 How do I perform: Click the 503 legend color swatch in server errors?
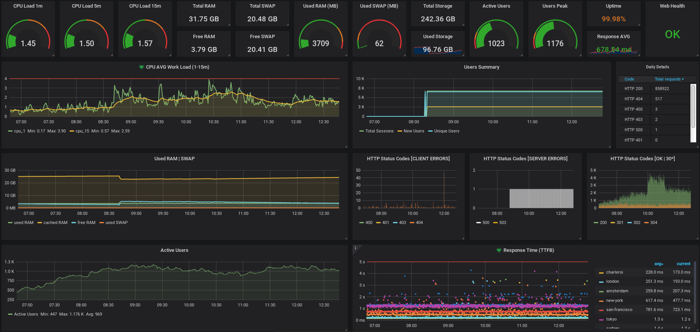pos(495,223)
